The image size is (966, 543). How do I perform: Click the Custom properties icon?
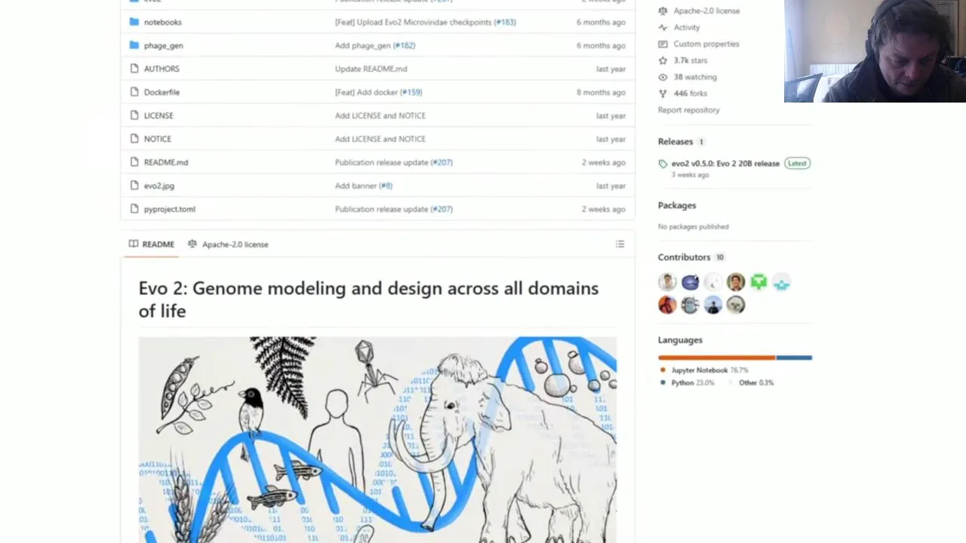click(663, 44)
